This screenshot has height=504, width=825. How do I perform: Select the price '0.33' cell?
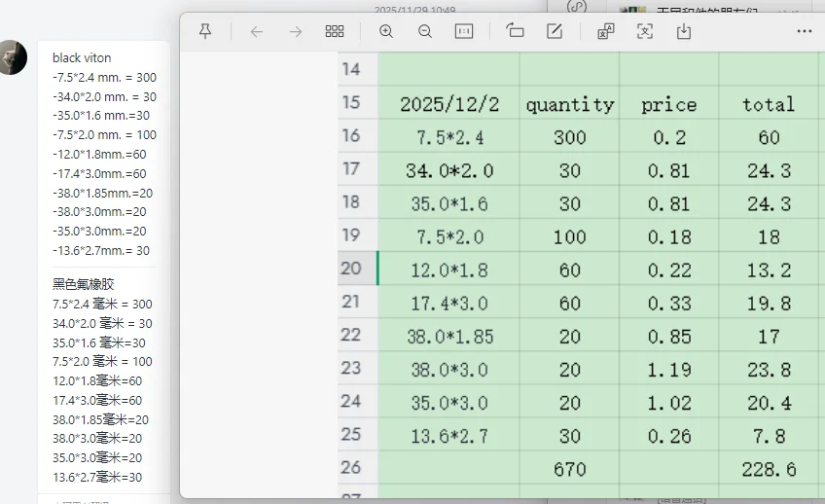coord(668,302)
